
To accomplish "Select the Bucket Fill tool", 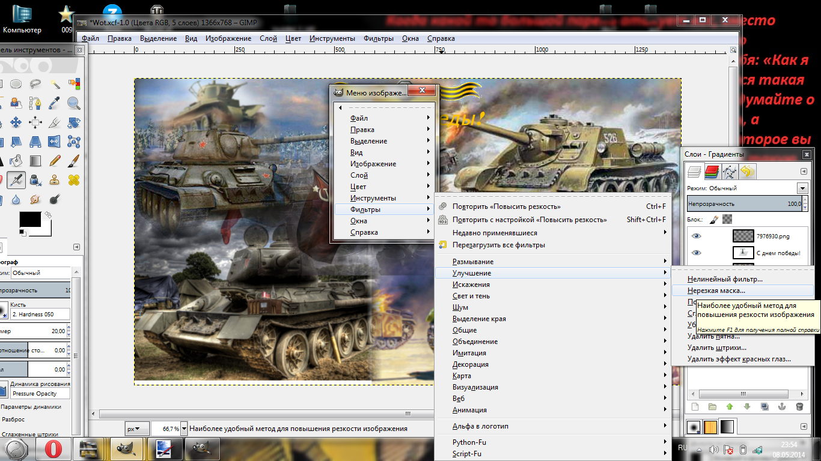I will 16,161.
